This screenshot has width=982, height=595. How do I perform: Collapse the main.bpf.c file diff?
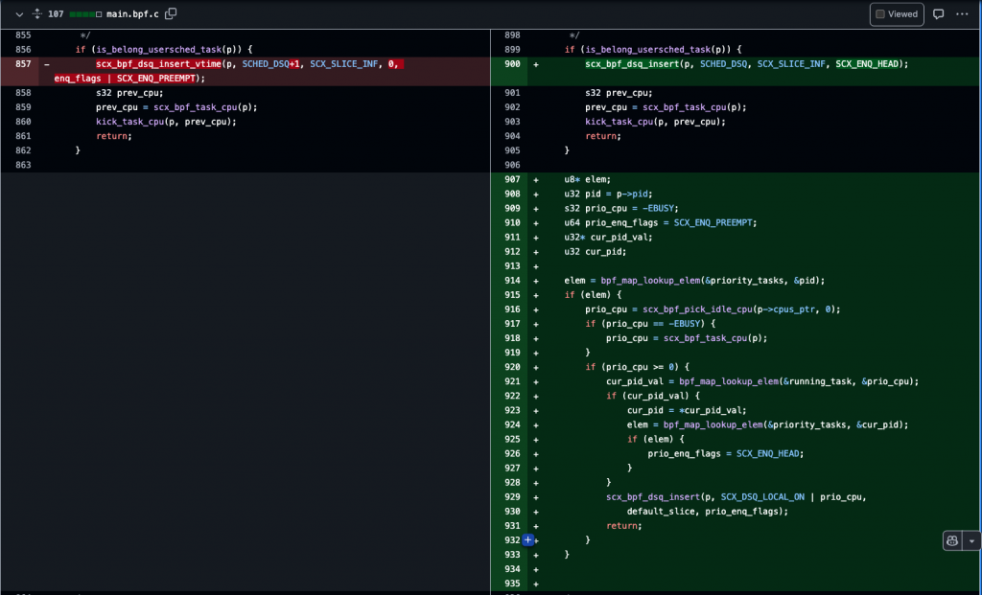point(18,14)
